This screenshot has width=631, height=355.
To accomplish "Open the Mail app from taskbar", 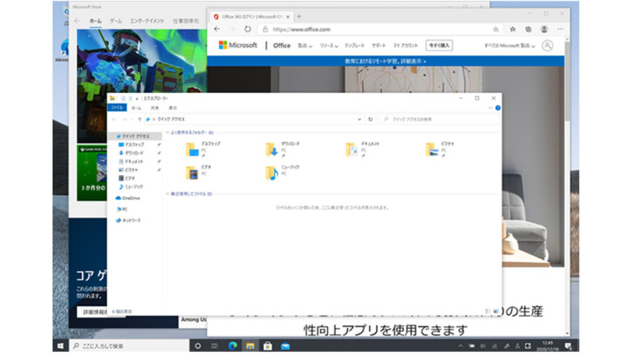I will [x=285, y=346].
